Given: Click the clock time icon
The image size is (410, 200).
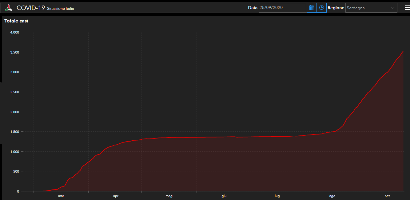Looking at the screenshot, I should coord(321,8).
